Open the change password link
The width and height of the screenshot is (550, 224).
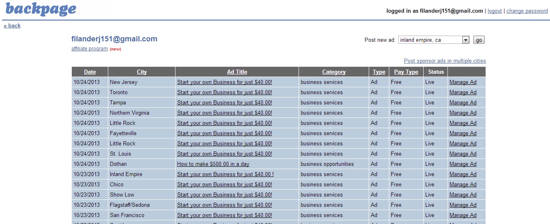coord(527,11)
